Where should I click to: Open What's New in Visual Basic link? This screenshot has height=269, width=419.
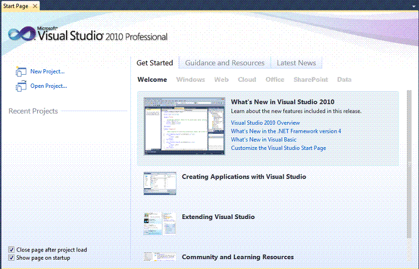coord(263,139)
